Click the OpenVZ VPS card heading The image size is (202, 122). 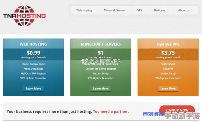(x=168, y=44)
